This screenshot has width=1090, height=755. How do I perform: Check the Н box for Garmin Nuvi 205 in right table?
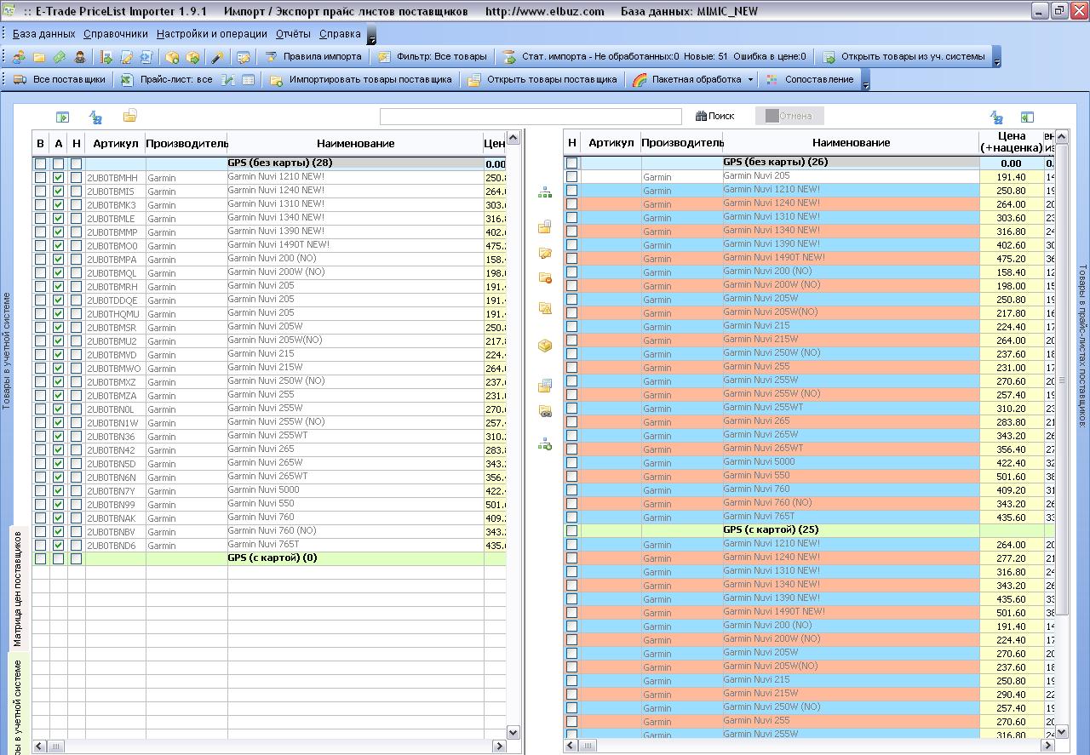pos(571,177)
